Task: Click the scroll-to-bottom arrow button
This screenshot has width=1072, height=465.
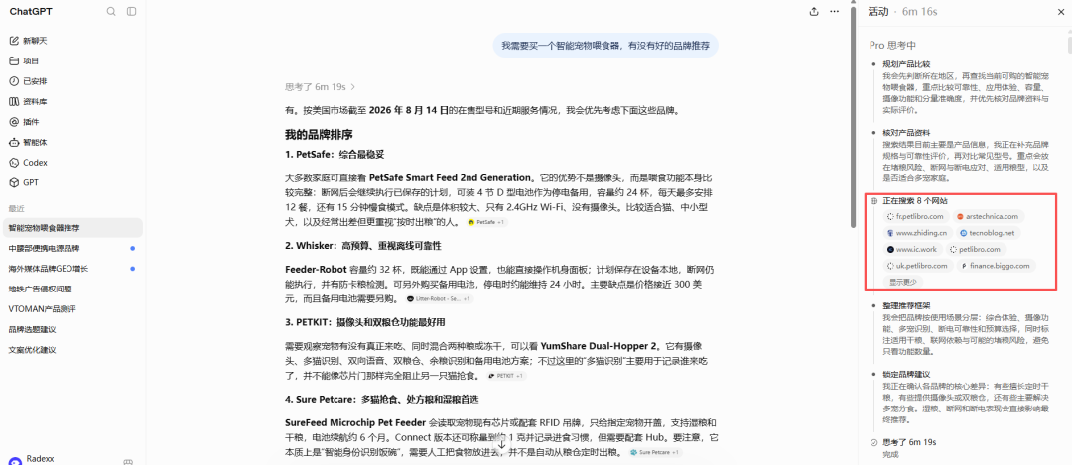Action: (x=502, y=444)
